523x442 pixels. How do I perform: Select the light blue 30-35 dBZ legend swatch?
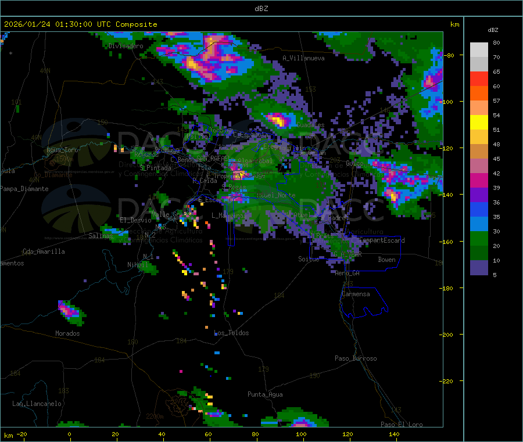pos(479,224)
